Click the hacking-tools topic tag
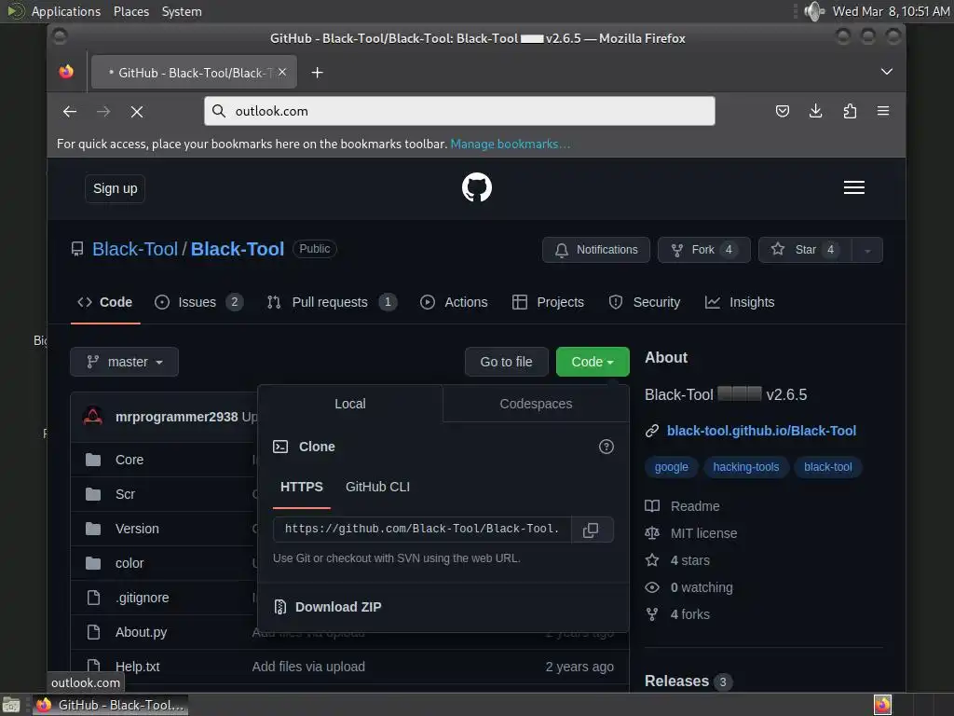The height and width of the screenshot is (716, 954). [746, 467]
